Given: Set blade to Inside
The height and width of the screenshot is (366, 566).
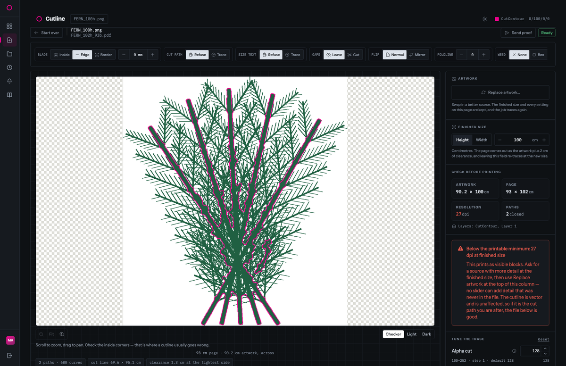Looking at the screenshot, I should [x=61, y=55].
